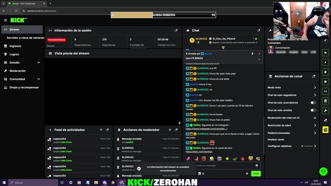Screen dimensions: 331x186
Task: Pop out the Acciones de canal panel
Action: tap(314, 76)
